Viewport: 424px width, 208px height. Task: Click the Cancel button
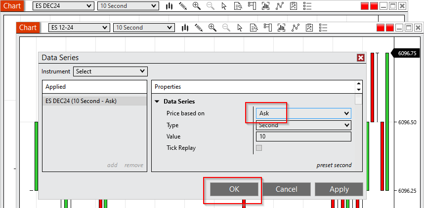point(286,189)
